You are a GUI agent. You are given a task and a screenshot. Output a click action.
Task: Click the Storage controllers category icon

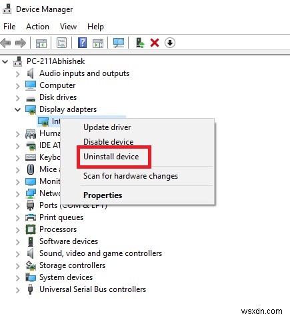tap(31, 265)
